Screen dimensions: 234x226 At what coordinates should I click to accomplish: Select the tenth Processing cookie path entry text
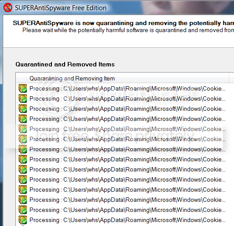128,179
